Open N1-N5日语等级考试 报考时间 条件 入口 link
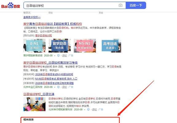The width and height of the screenshot is (177, 123). [56, 79]
